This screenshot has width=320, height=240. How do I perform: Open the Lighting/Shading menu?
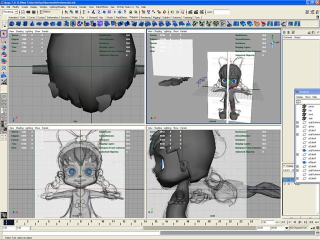point(57,7)
